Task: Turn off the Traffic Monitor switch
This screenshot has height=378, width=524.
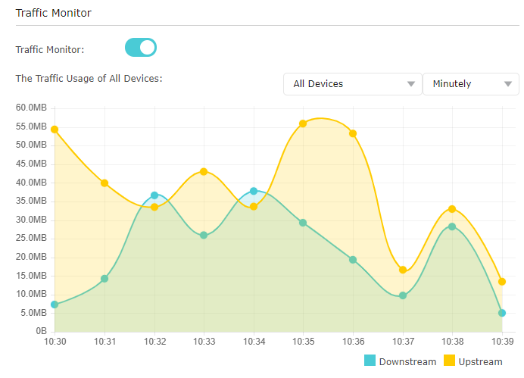Action: [140, 48]
